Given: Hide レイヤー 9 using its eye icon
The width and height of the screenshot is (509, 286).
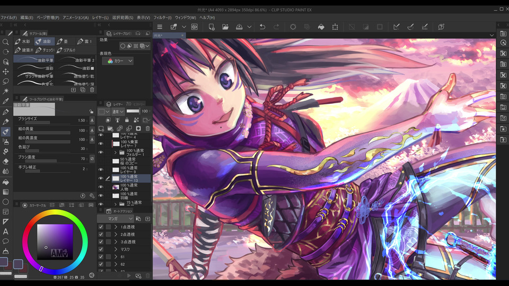Looking at the screenshot, I should click(101, 169).
